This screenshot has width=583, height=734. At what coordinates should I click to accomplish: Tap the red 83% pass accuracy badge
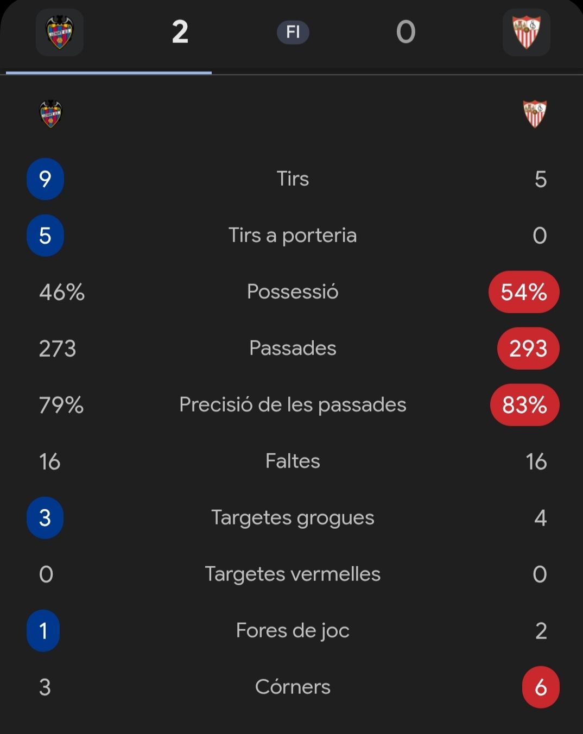525,405
